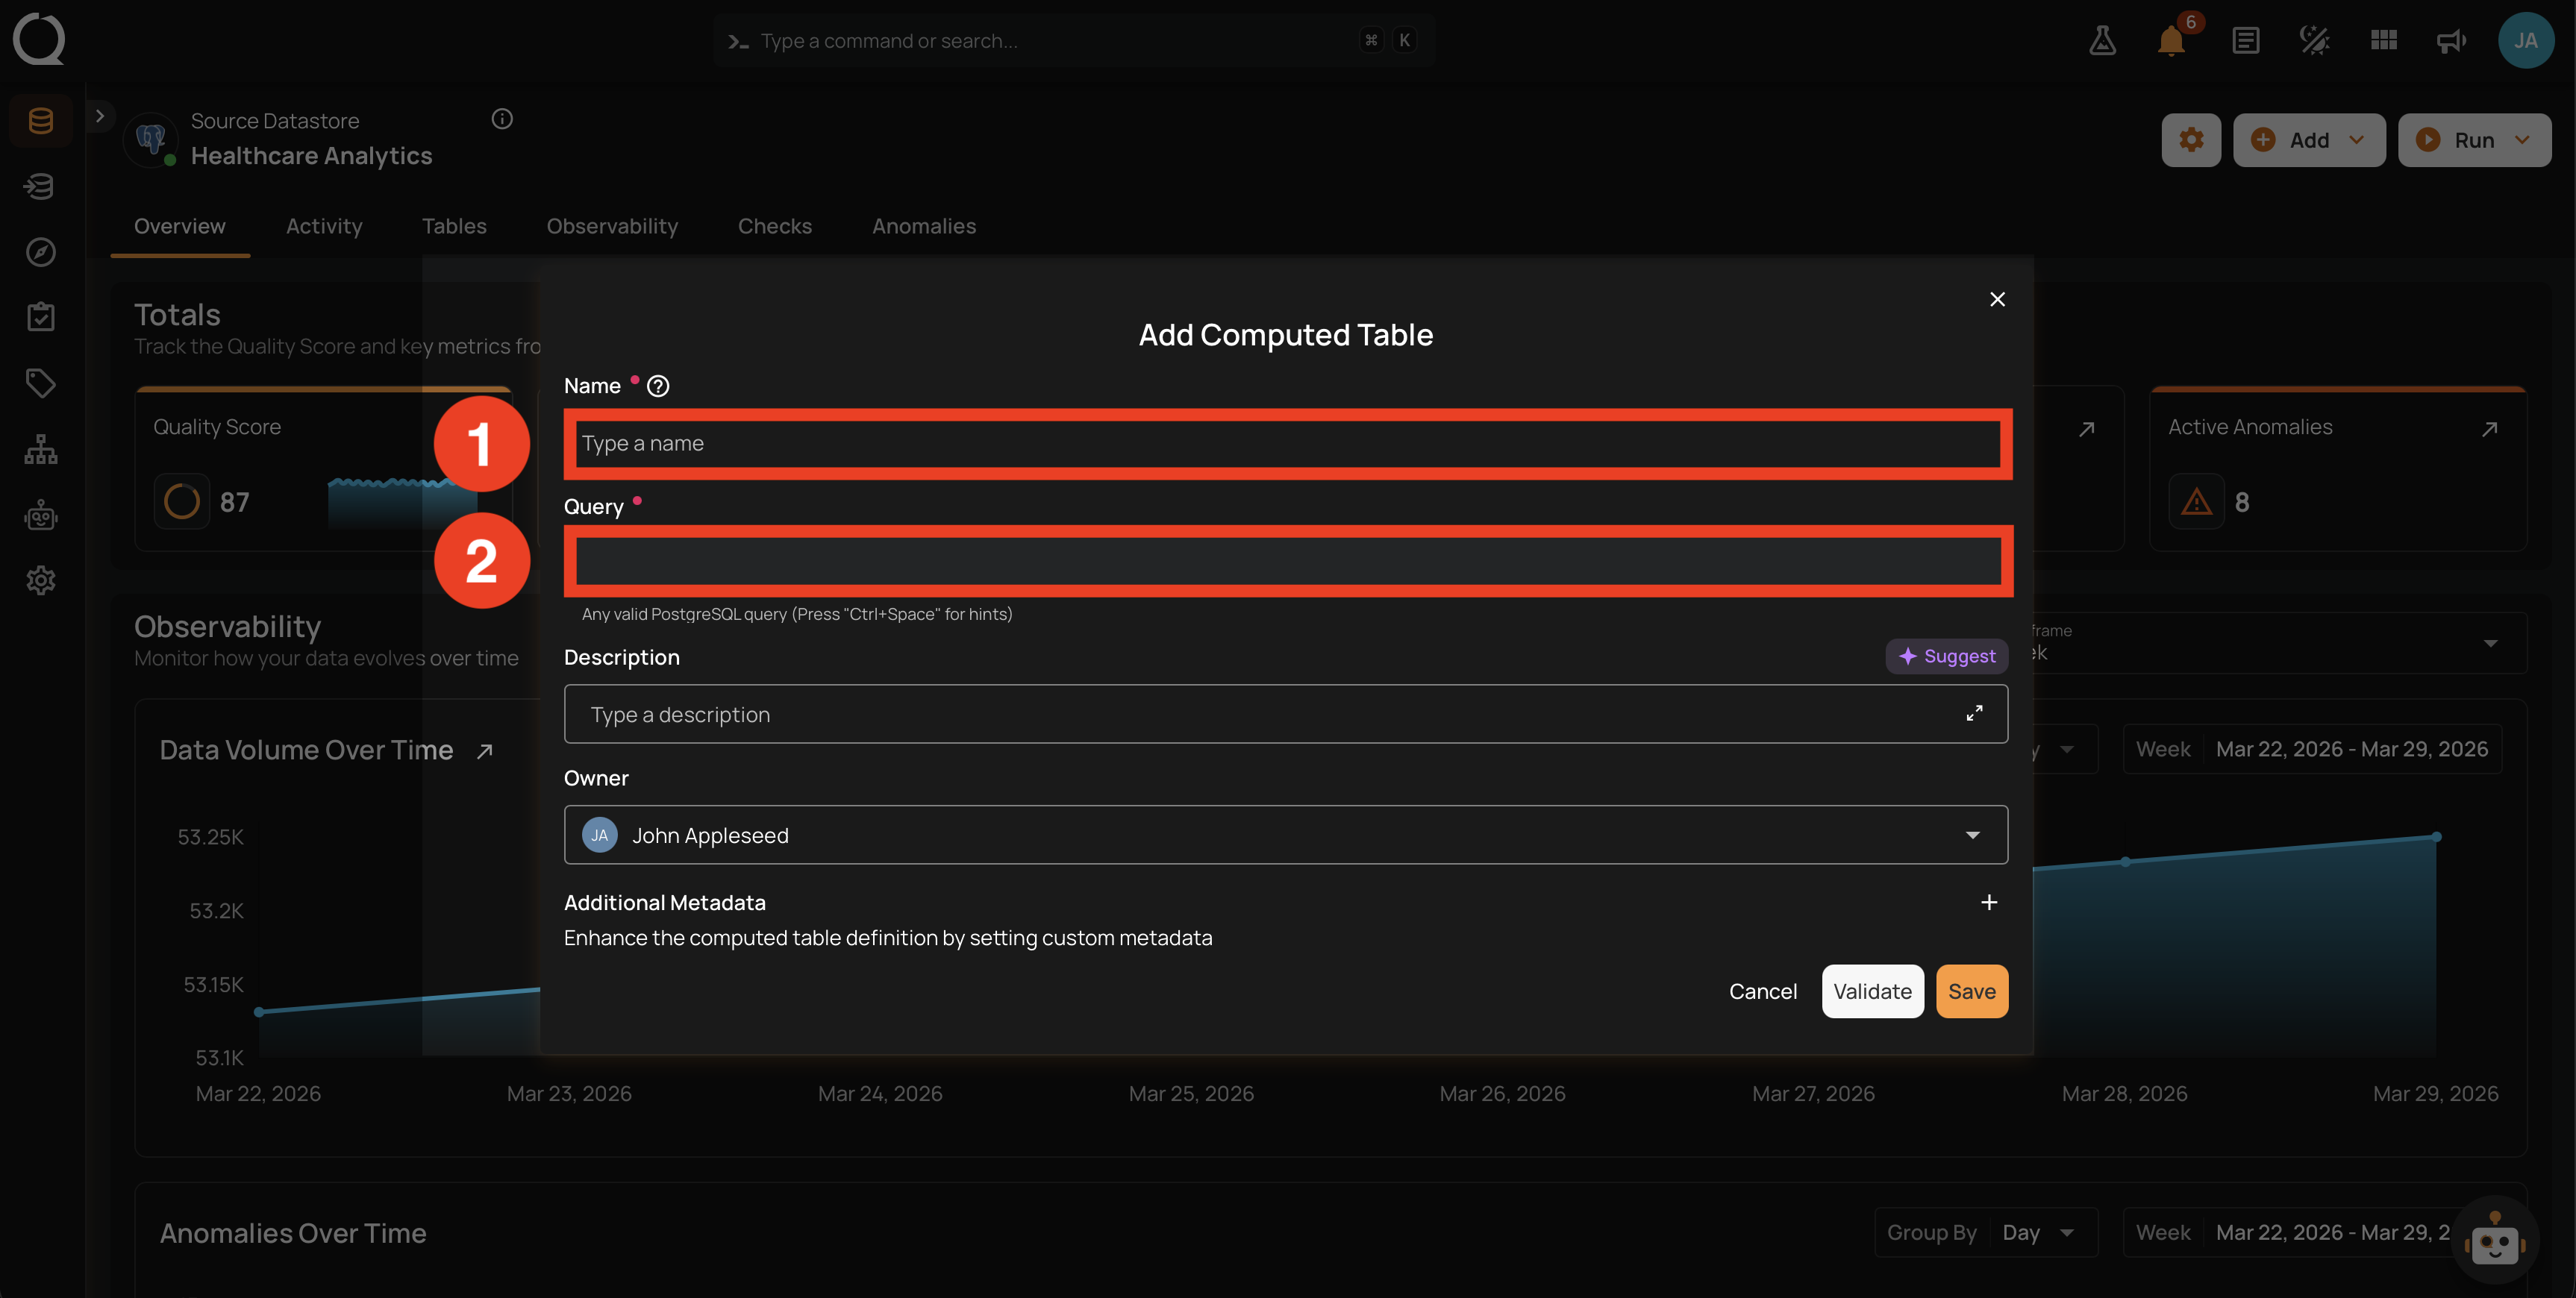Add additional metadata with the plus icon
2576x1298 pixels.
(1989, 903)
